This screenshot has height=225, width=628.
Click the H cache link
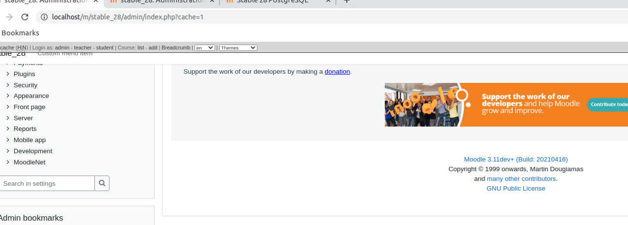click(18, 48)
